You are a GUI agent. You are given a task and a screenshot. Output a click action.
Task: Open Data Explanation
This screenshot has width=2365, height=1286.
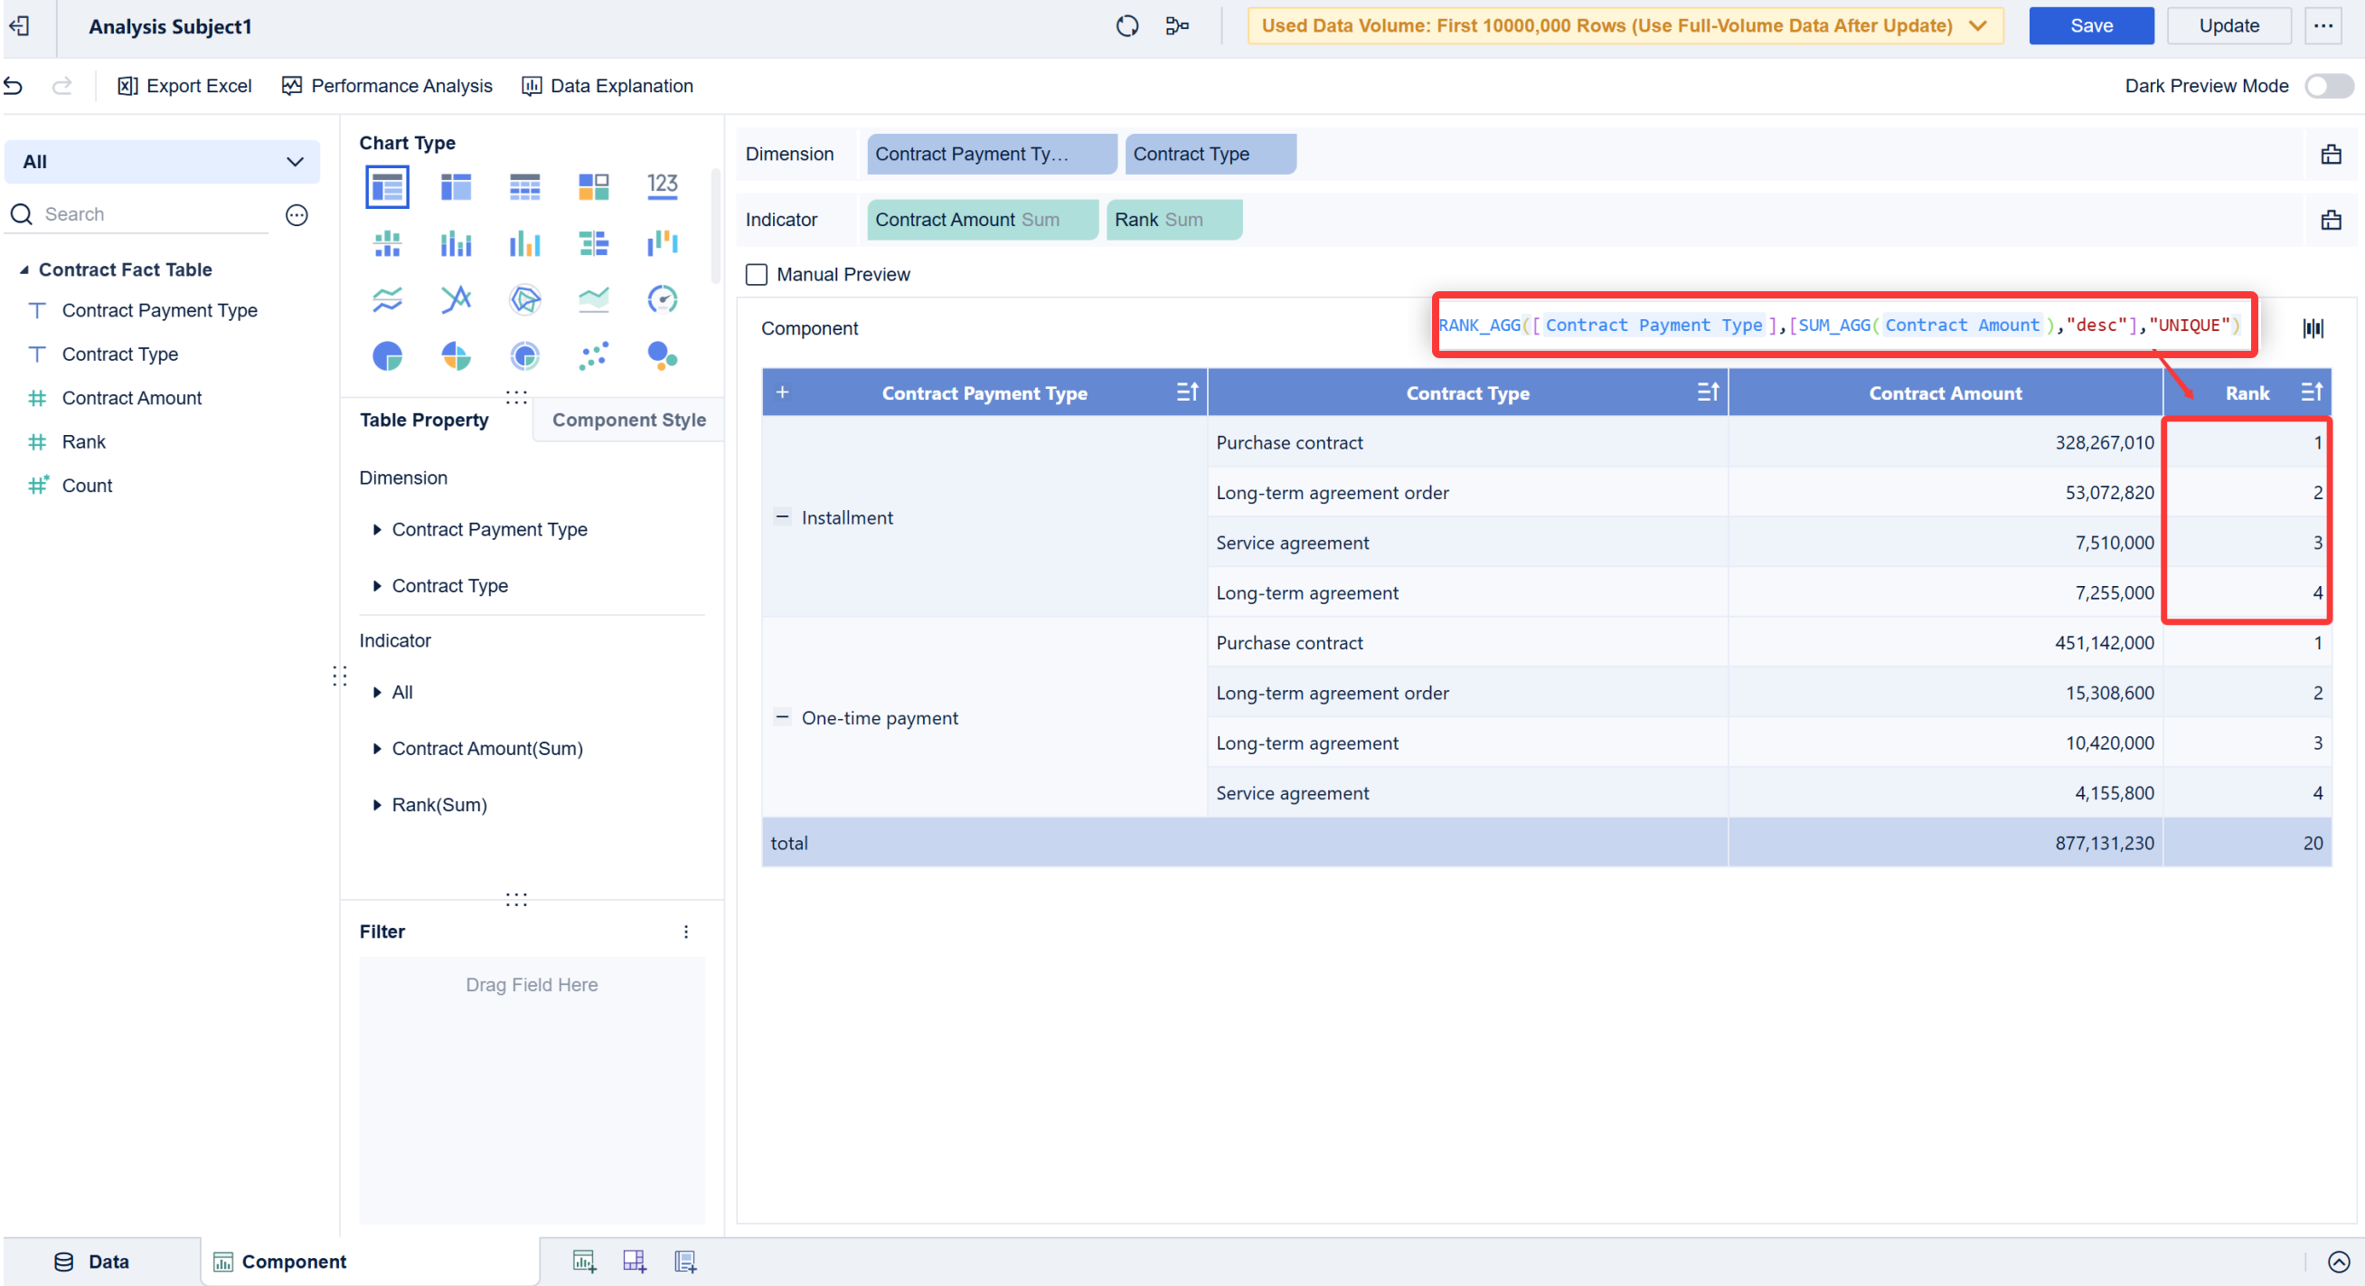pyautogui.click(x=608, y=86)
